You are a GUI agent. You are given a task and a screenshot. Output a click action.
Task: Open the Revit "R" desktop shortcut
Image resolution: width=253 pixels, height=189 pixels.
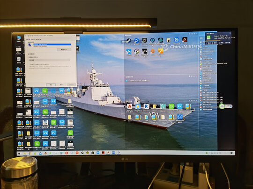click(x=146, y=106)
